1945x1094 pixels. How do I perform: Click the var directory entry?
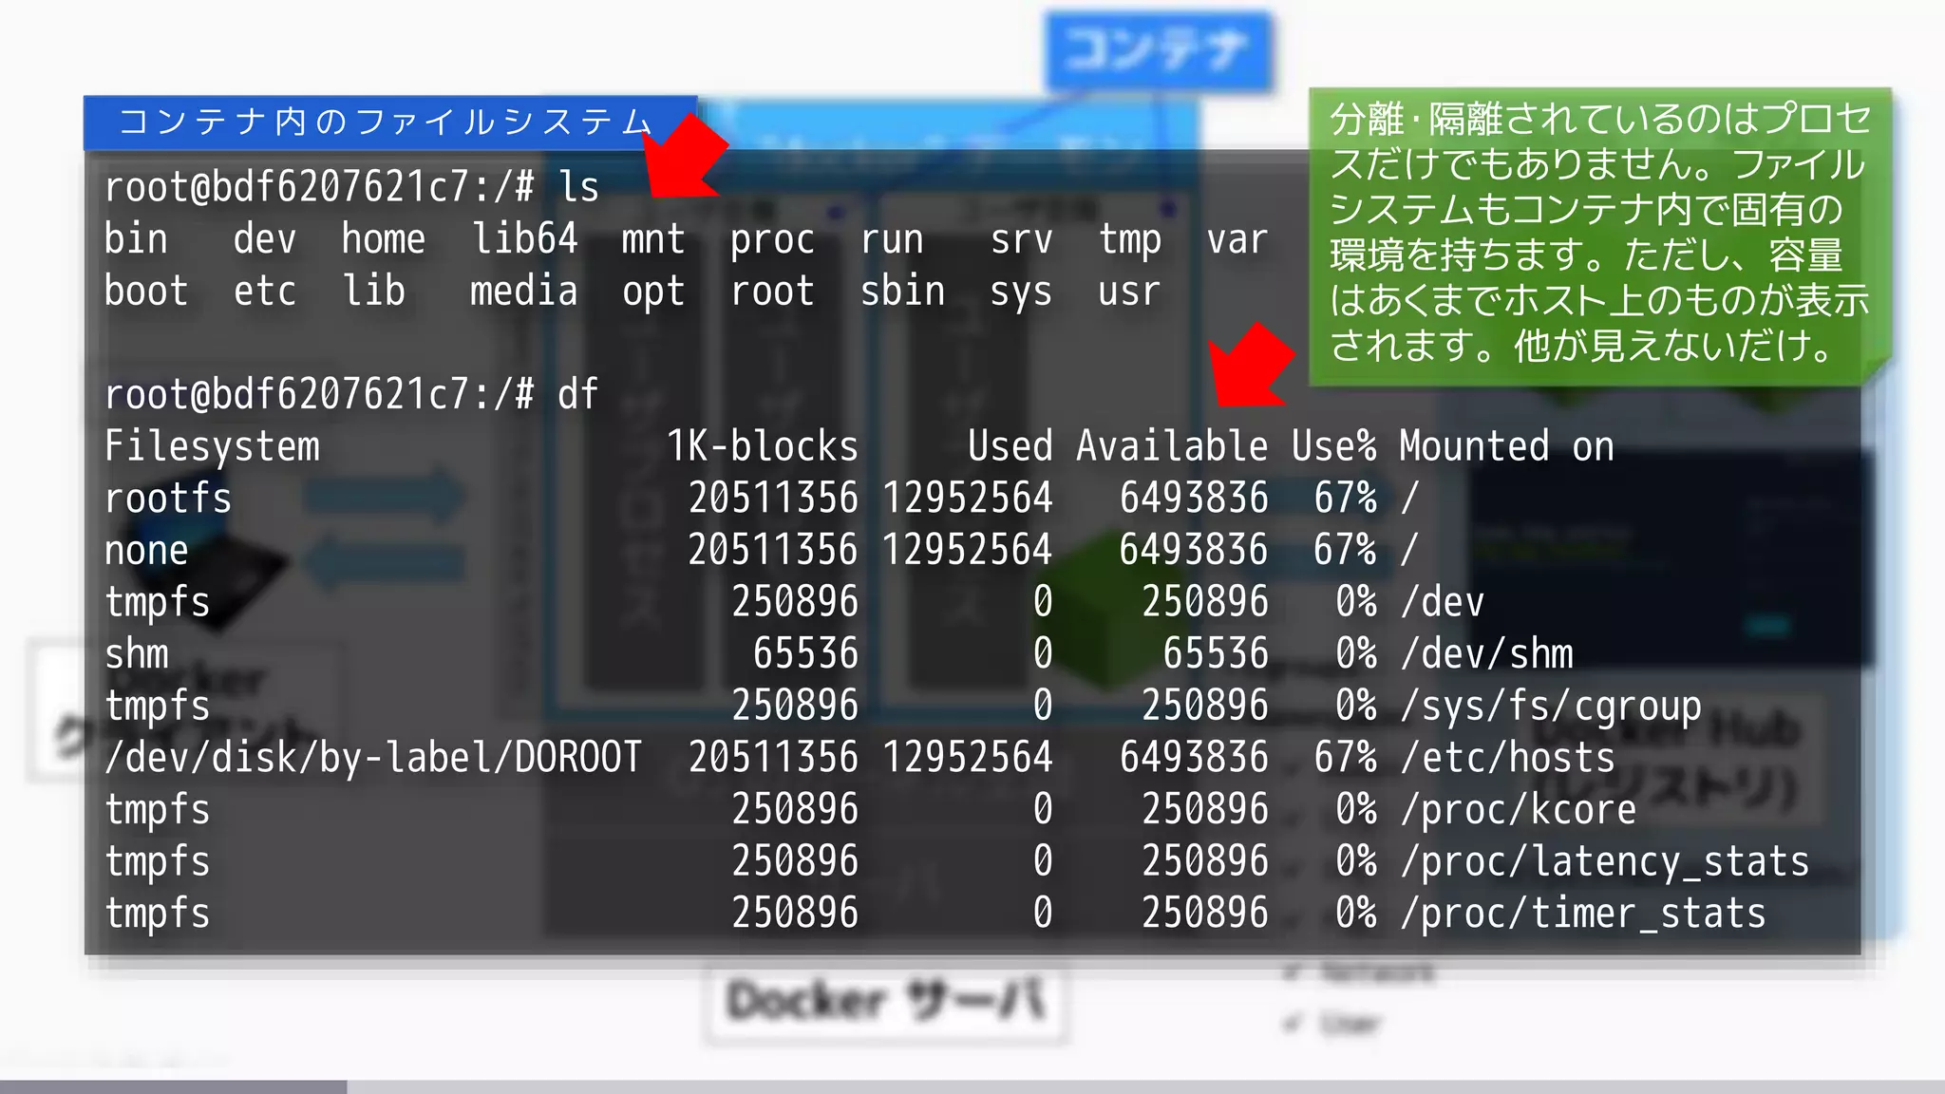pos(1237,238)
